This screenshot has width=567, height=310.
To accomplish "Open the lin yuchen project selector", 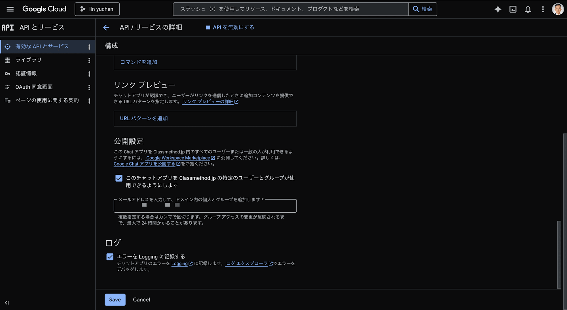I will [97, 9].
